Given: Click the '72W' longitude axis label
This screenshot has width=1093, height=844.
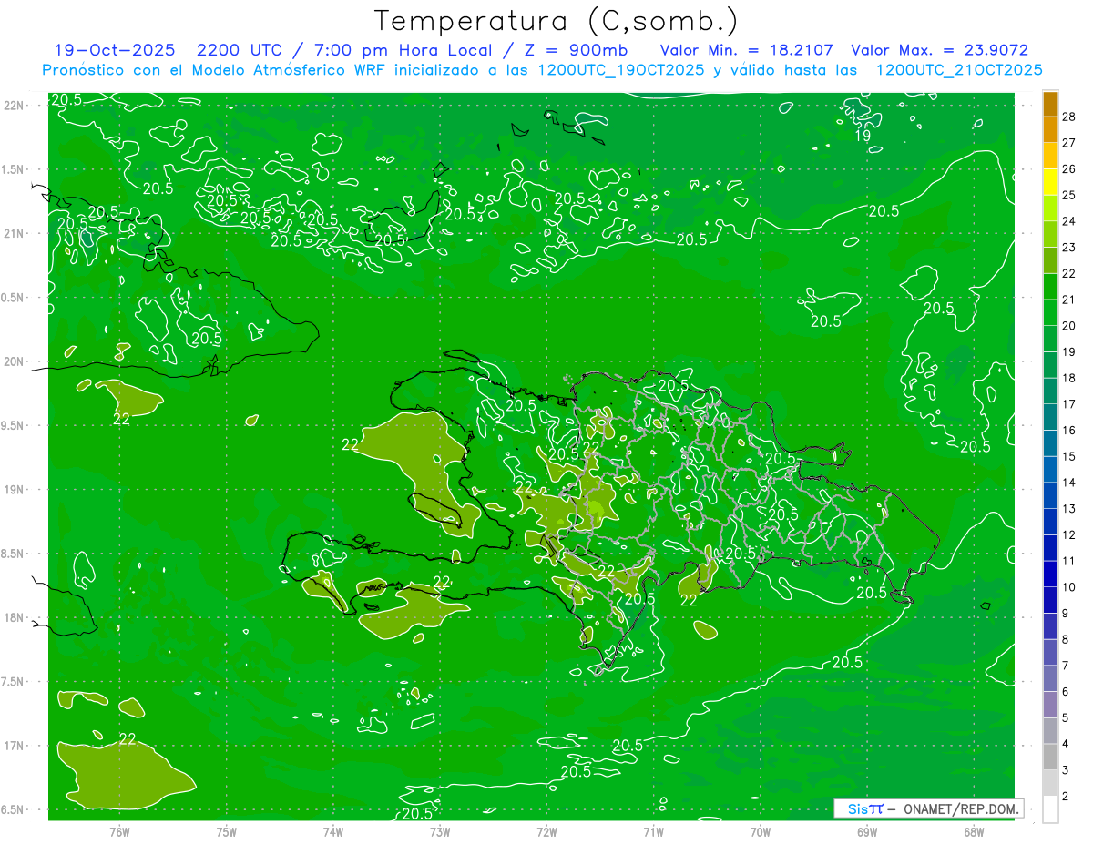Looking at the screenshot, I should coord(546,831).
